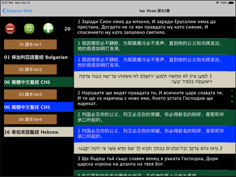The width and height of the screenshot is (236, 177).
Task: Tap the 9:37 PM clock
Action: click(7, 3)
